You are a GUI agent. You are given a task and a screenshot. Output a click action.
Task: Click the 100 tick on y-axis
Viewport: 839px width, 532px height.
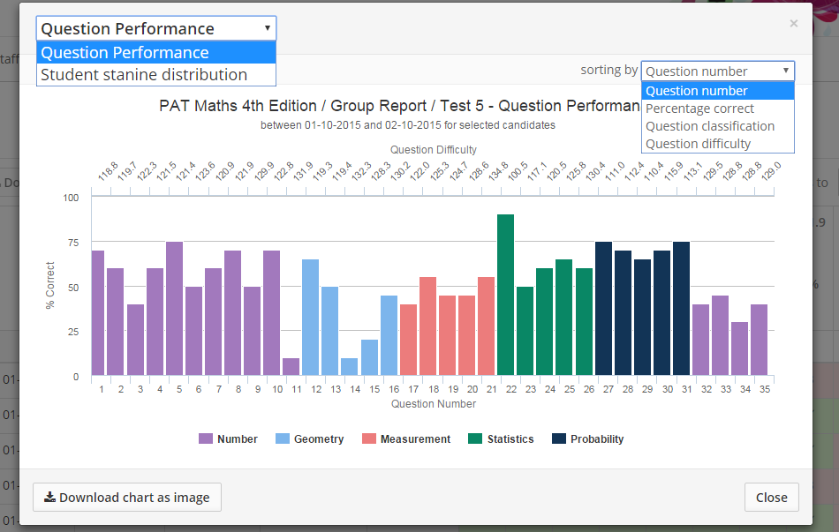[71, 198]
